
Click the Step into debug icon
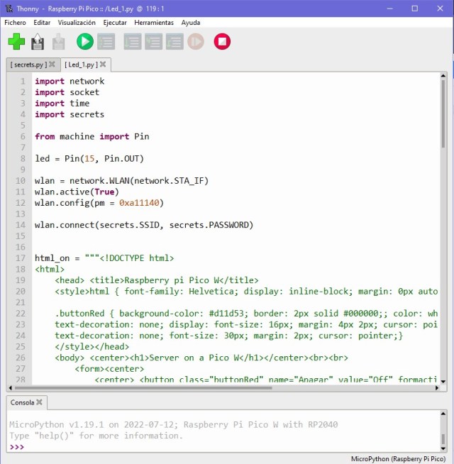153,41
